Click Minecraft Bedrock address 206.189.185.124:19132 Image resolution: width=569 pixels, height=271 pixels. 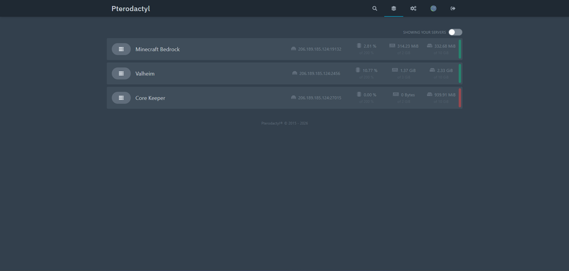[320, 49]
